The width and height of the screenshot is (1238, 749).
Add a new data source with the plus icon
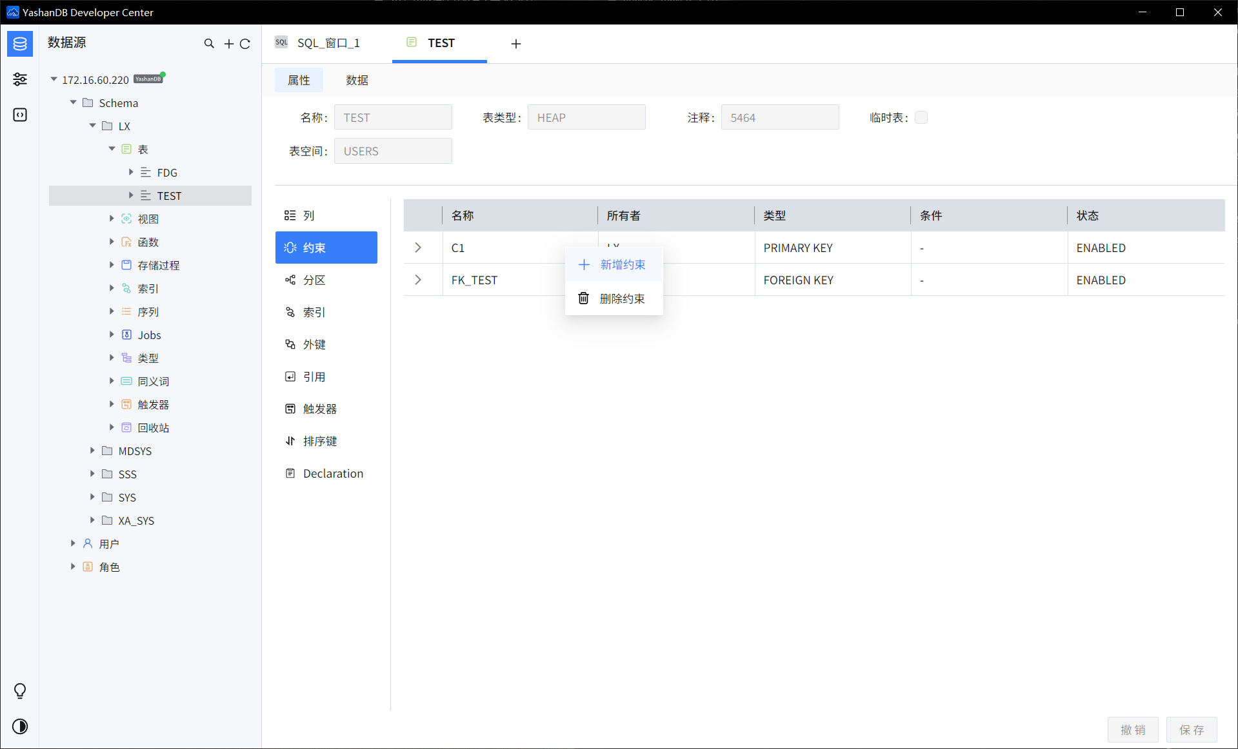228,43
